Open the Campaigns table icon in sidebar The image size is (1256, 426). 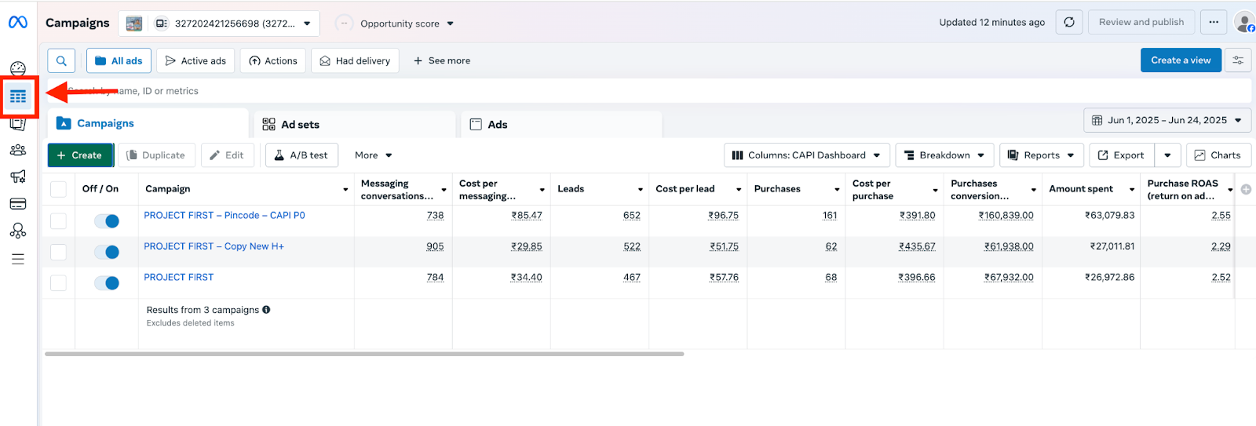(x=18, y=96)
